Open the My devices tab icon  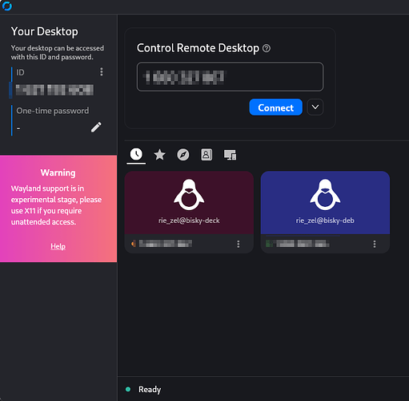click(x=230, y=155)
